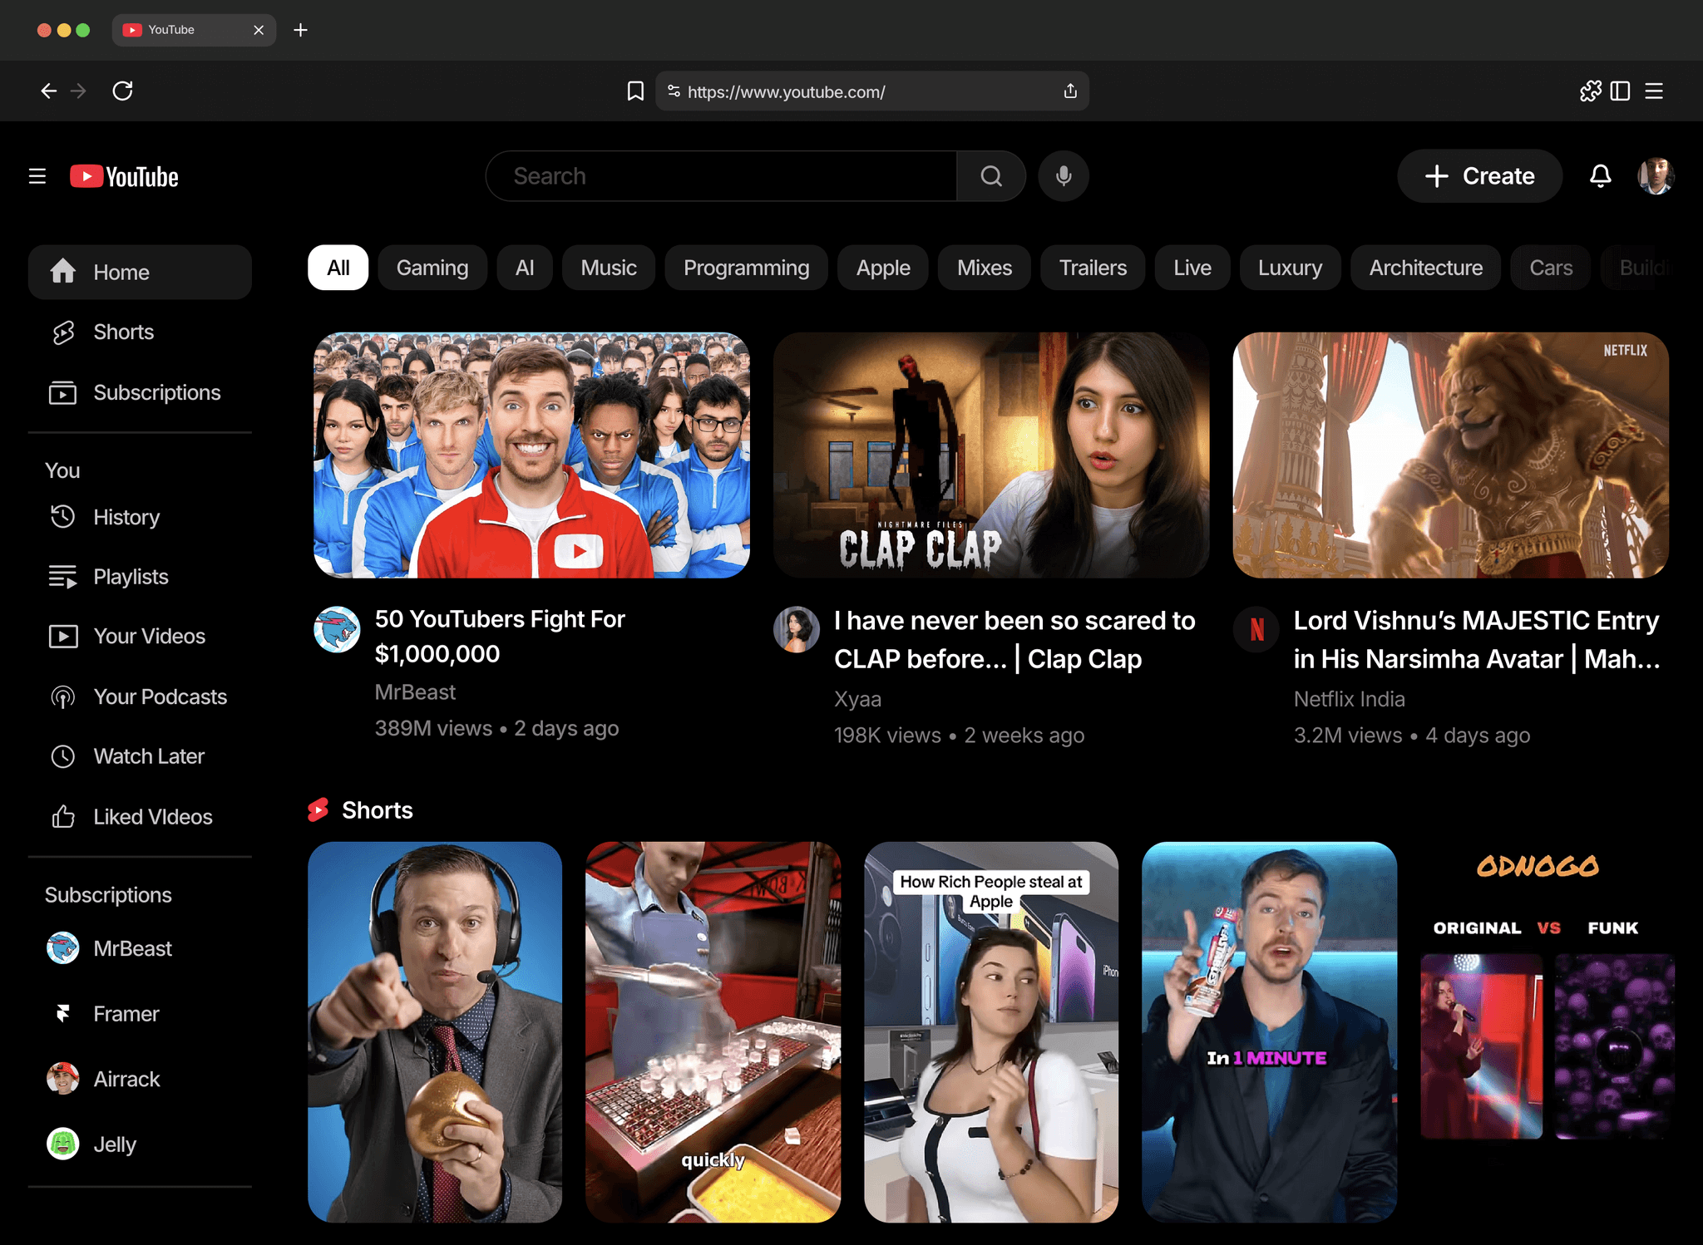This screenshot has height=1245, width=1703.
Task: Select the All filter chip
Action: click(338, 268)
